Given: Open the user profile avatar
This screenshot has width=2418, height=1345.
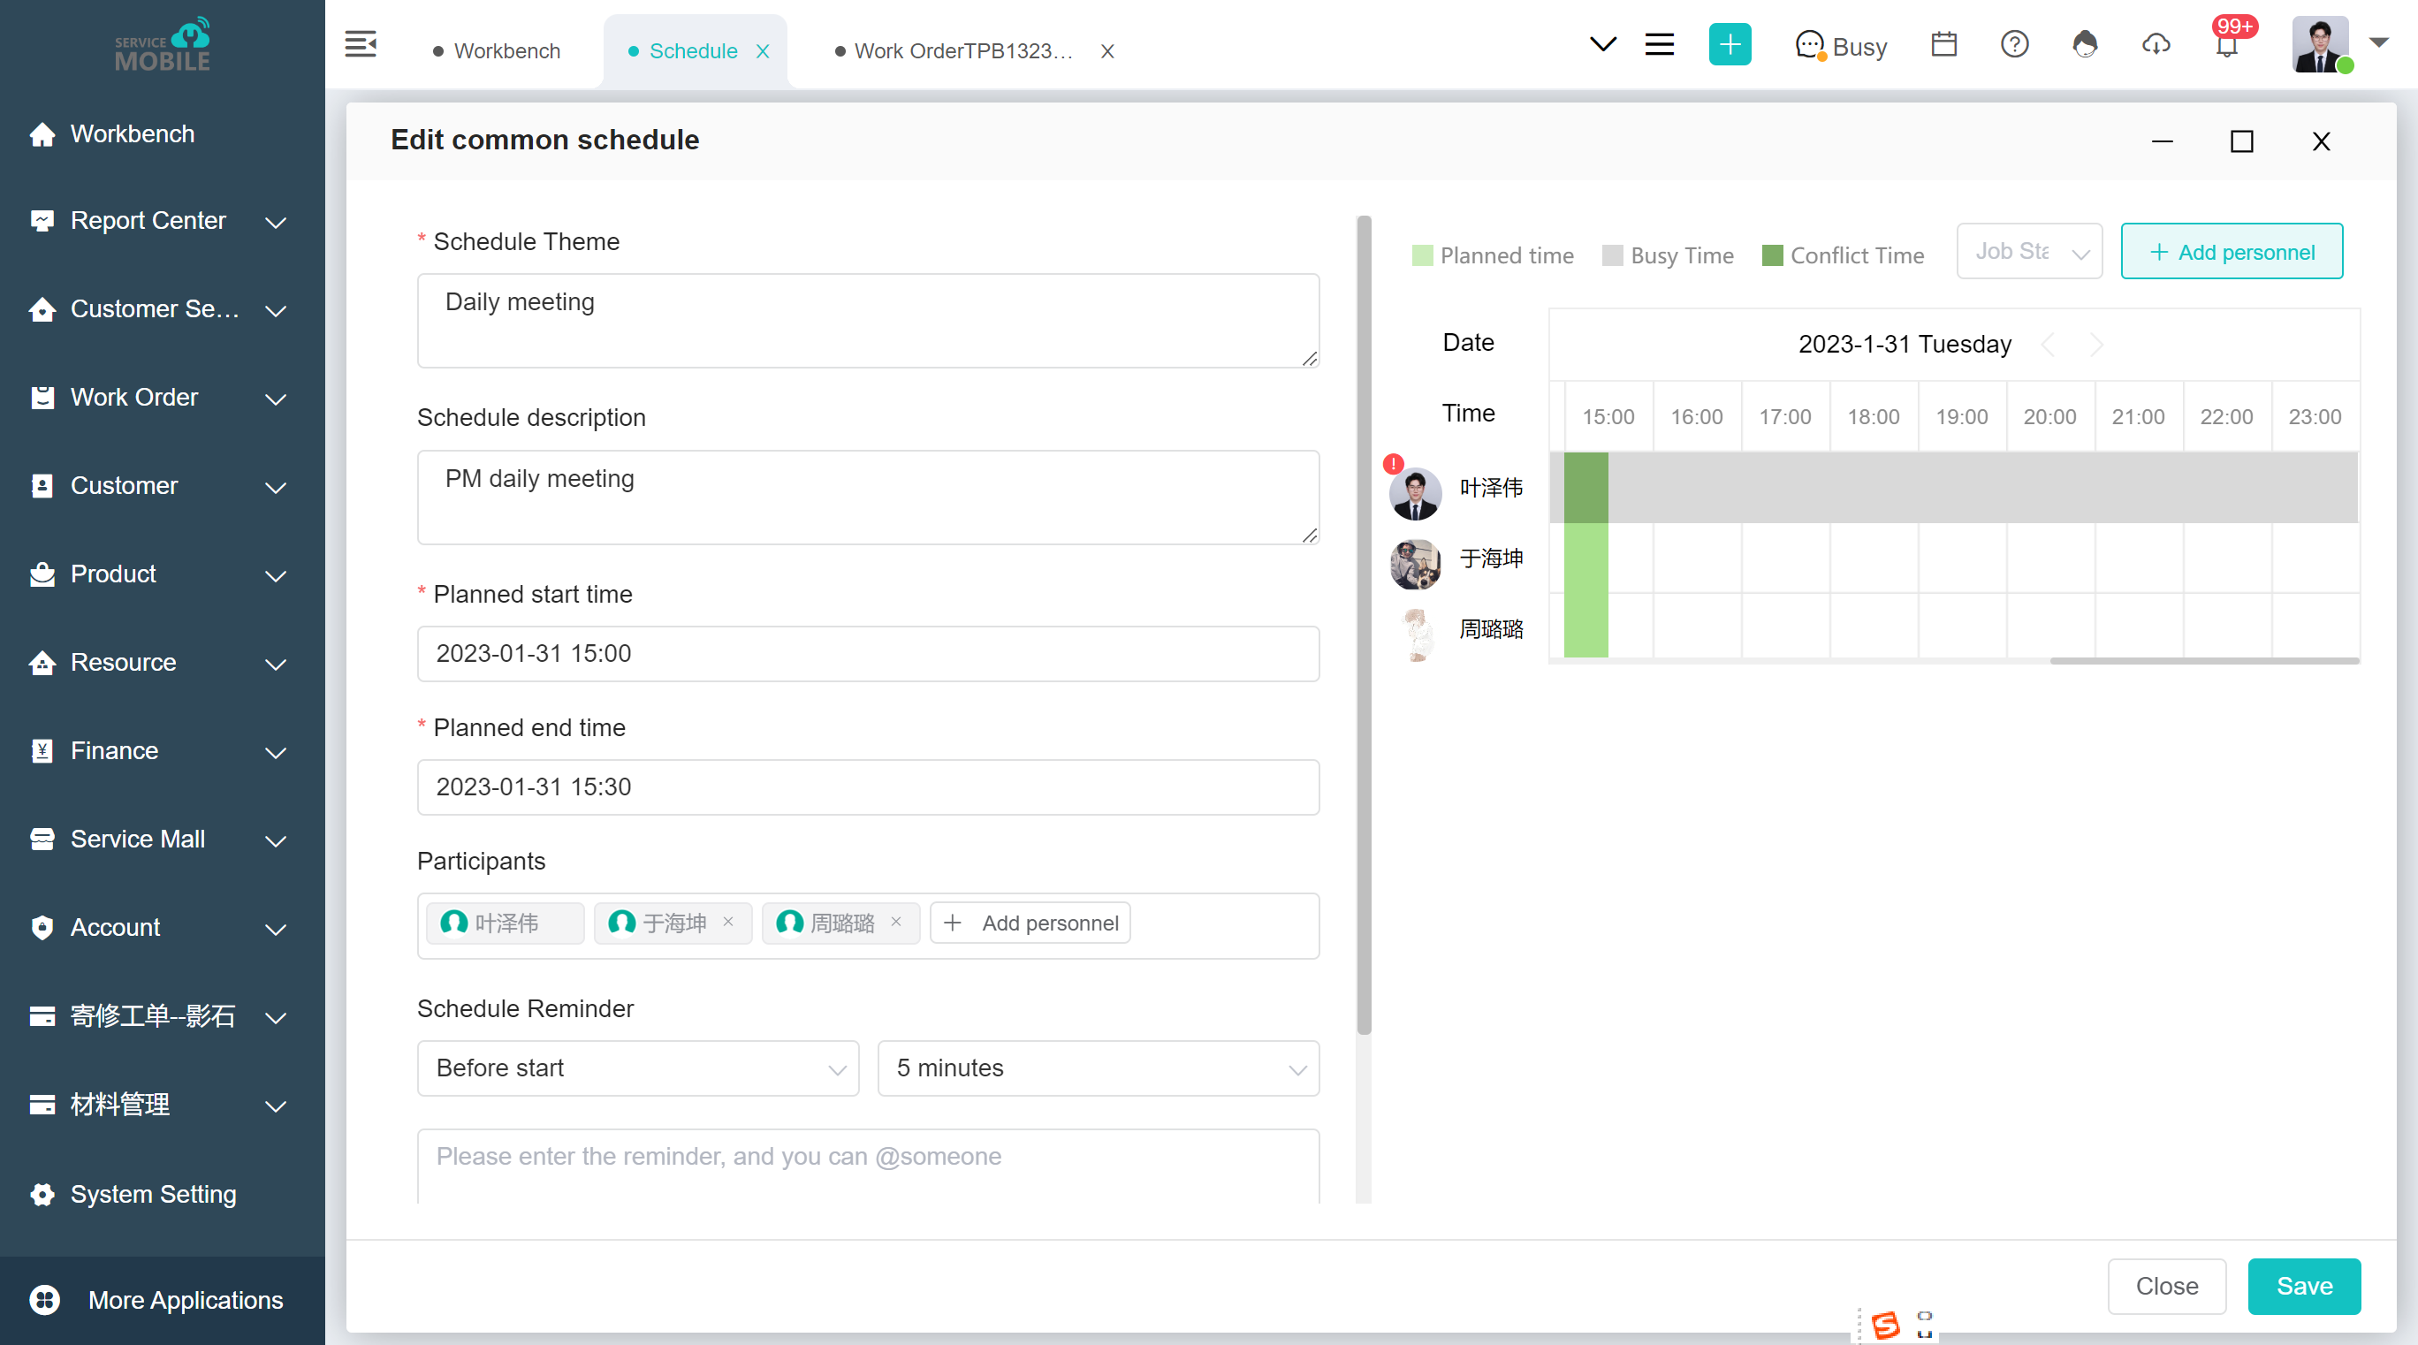Looking at the screenshot, I should pos(2321,44).
